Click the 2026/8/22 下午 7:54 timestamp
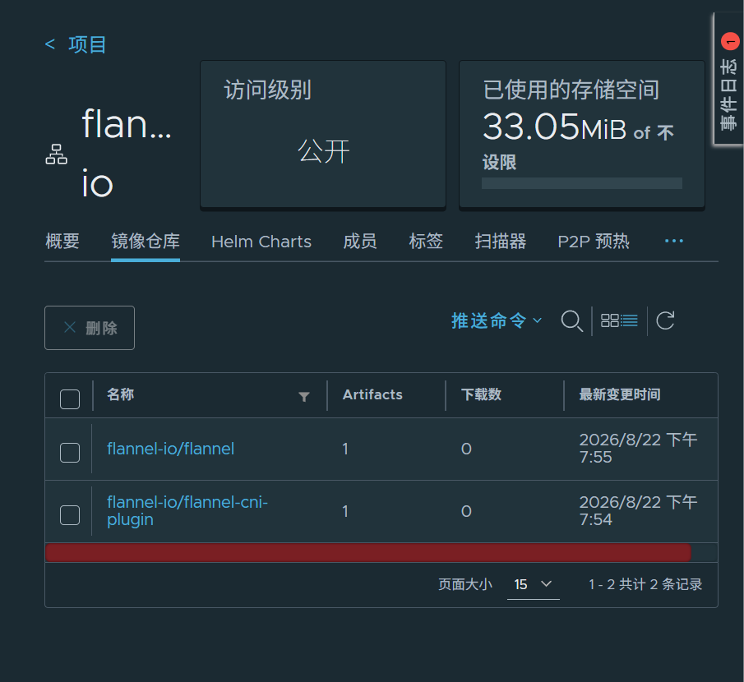Screen dimensions: 744x682 point(638,511)
